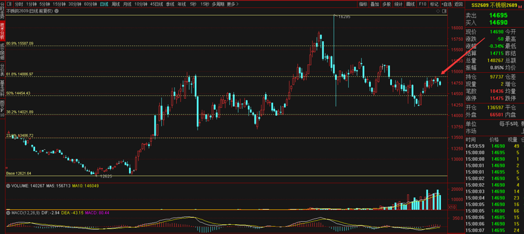
Task: Click the diamond icon above the chart
Action: pyautogui.click(x=438, y=11)
